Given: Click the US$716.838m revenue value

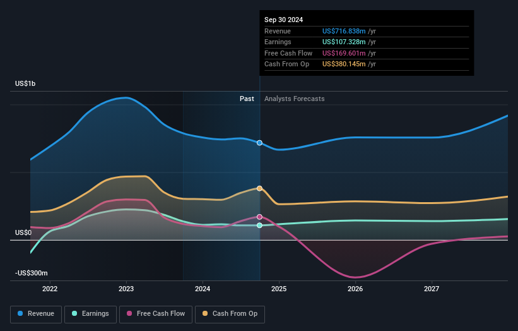Looking at the screenshot, I should [x=344, y=31].
